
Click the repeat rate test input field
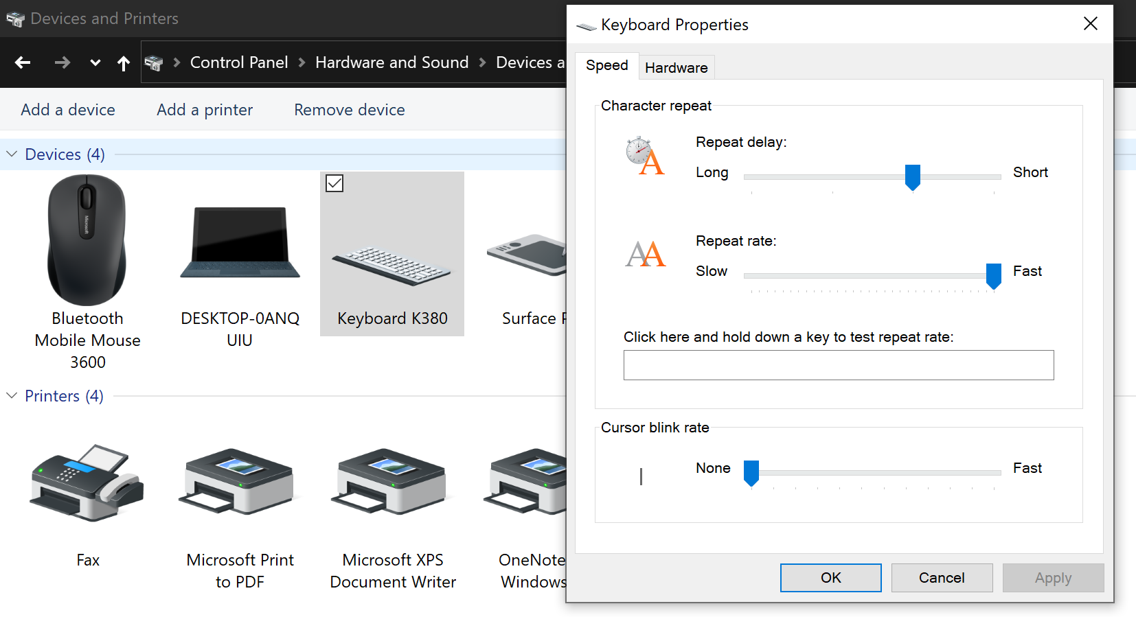(x=838, y=365)
